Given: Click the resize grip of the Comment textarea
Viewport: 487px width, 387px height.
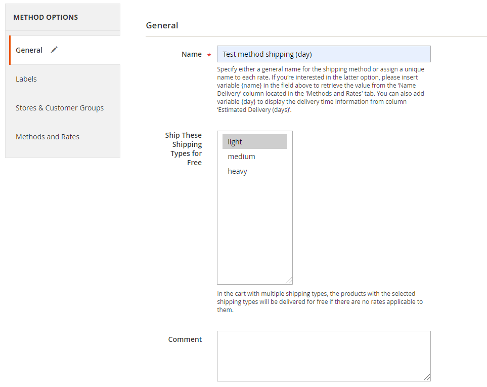Looking at the screenshot, I should click(427, 377).
